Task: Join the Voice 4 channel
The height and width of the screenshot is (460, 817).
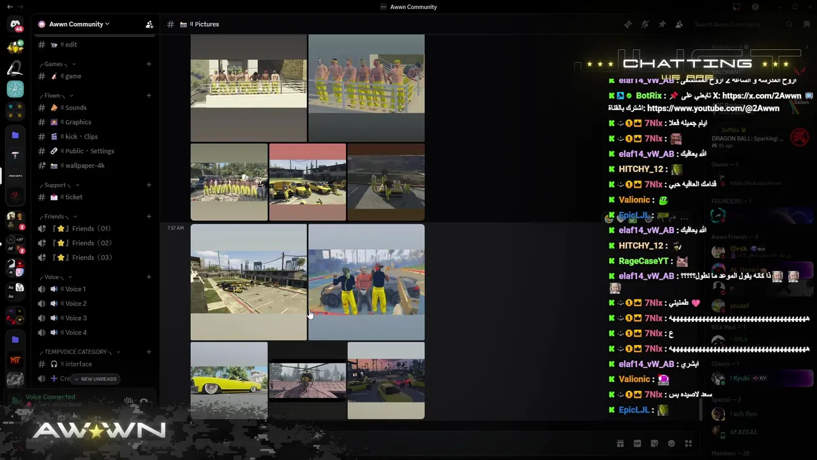Action: coord(96,333)
